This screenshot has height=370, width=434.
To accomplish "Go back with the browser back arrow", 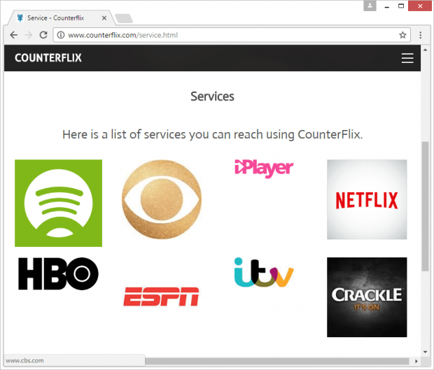I will point(13,35).
